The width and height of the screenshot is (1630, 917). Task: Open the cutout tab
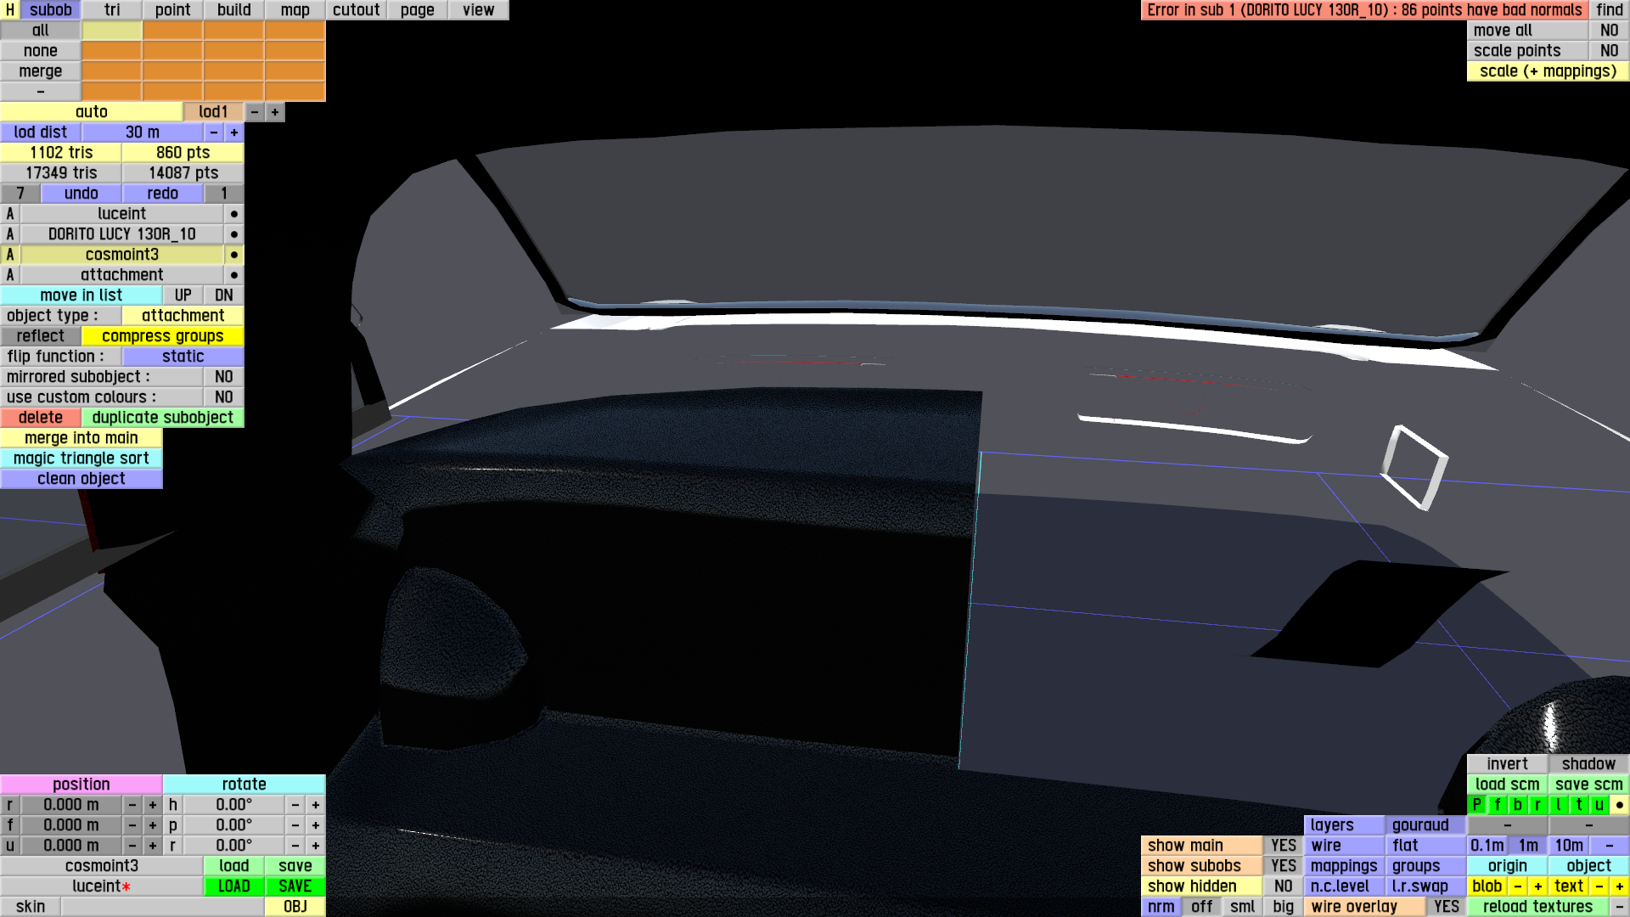[x=356, y=10]
